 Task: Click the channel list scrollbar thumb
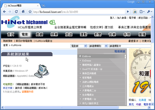click(125, 56)
